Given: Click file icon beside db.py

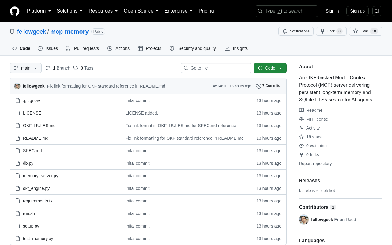Looking at the screenshot, I should click(18, 163).
